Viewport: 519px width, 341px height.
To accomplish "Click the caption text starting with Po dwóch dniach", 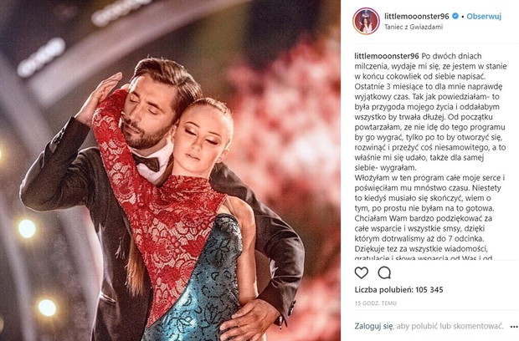I will pyautogui.click(x=430, y=112).
